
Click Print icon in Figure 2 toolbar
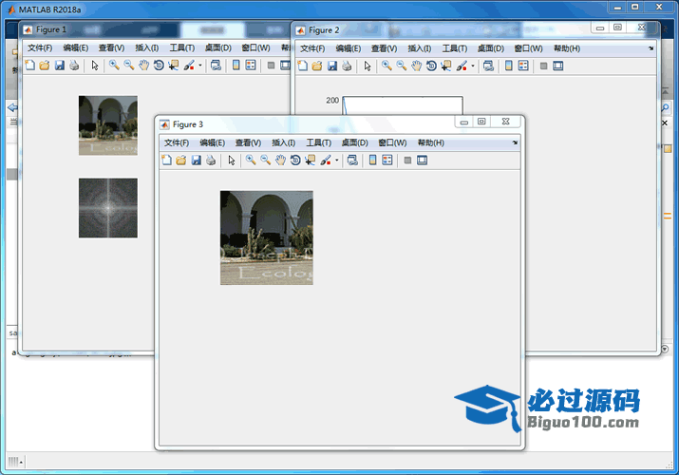point(347,66)
